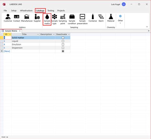Open the Container catalog

click(93, 18)
